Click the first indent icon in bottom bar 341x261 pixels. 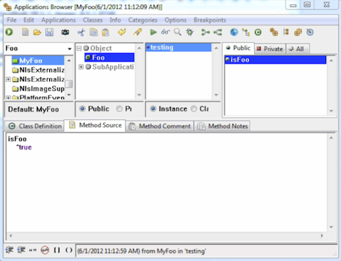(x=10, y=250)
